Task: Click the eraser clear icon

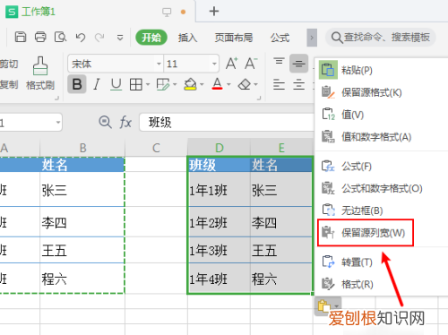Action: pos(245,84)
